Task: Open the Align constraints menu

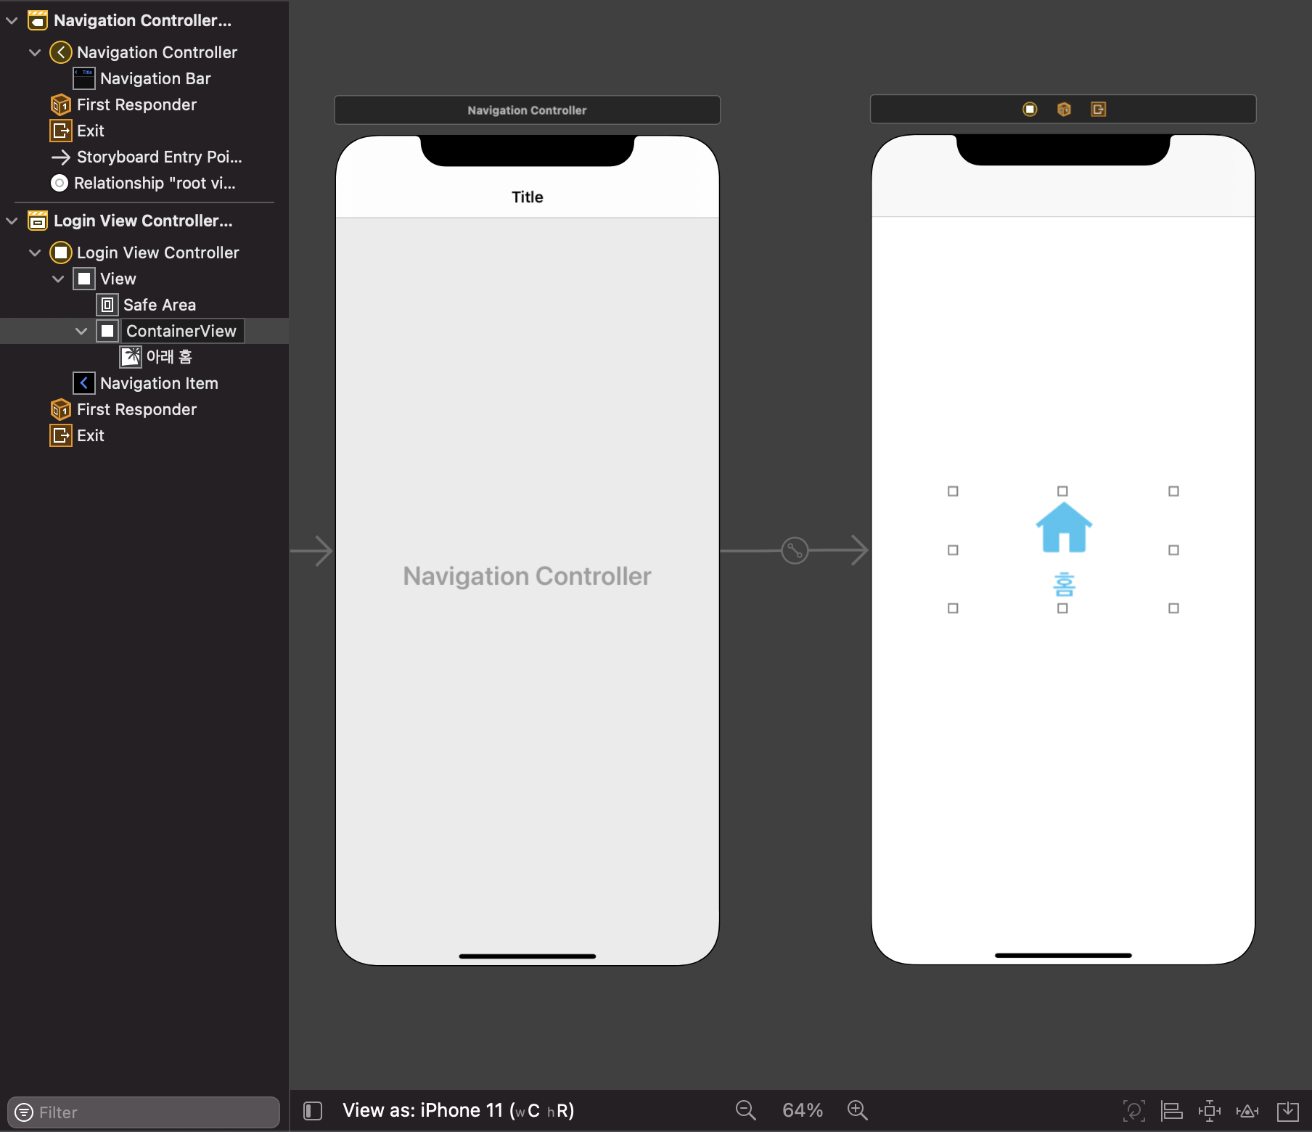Action: 1172,1110
